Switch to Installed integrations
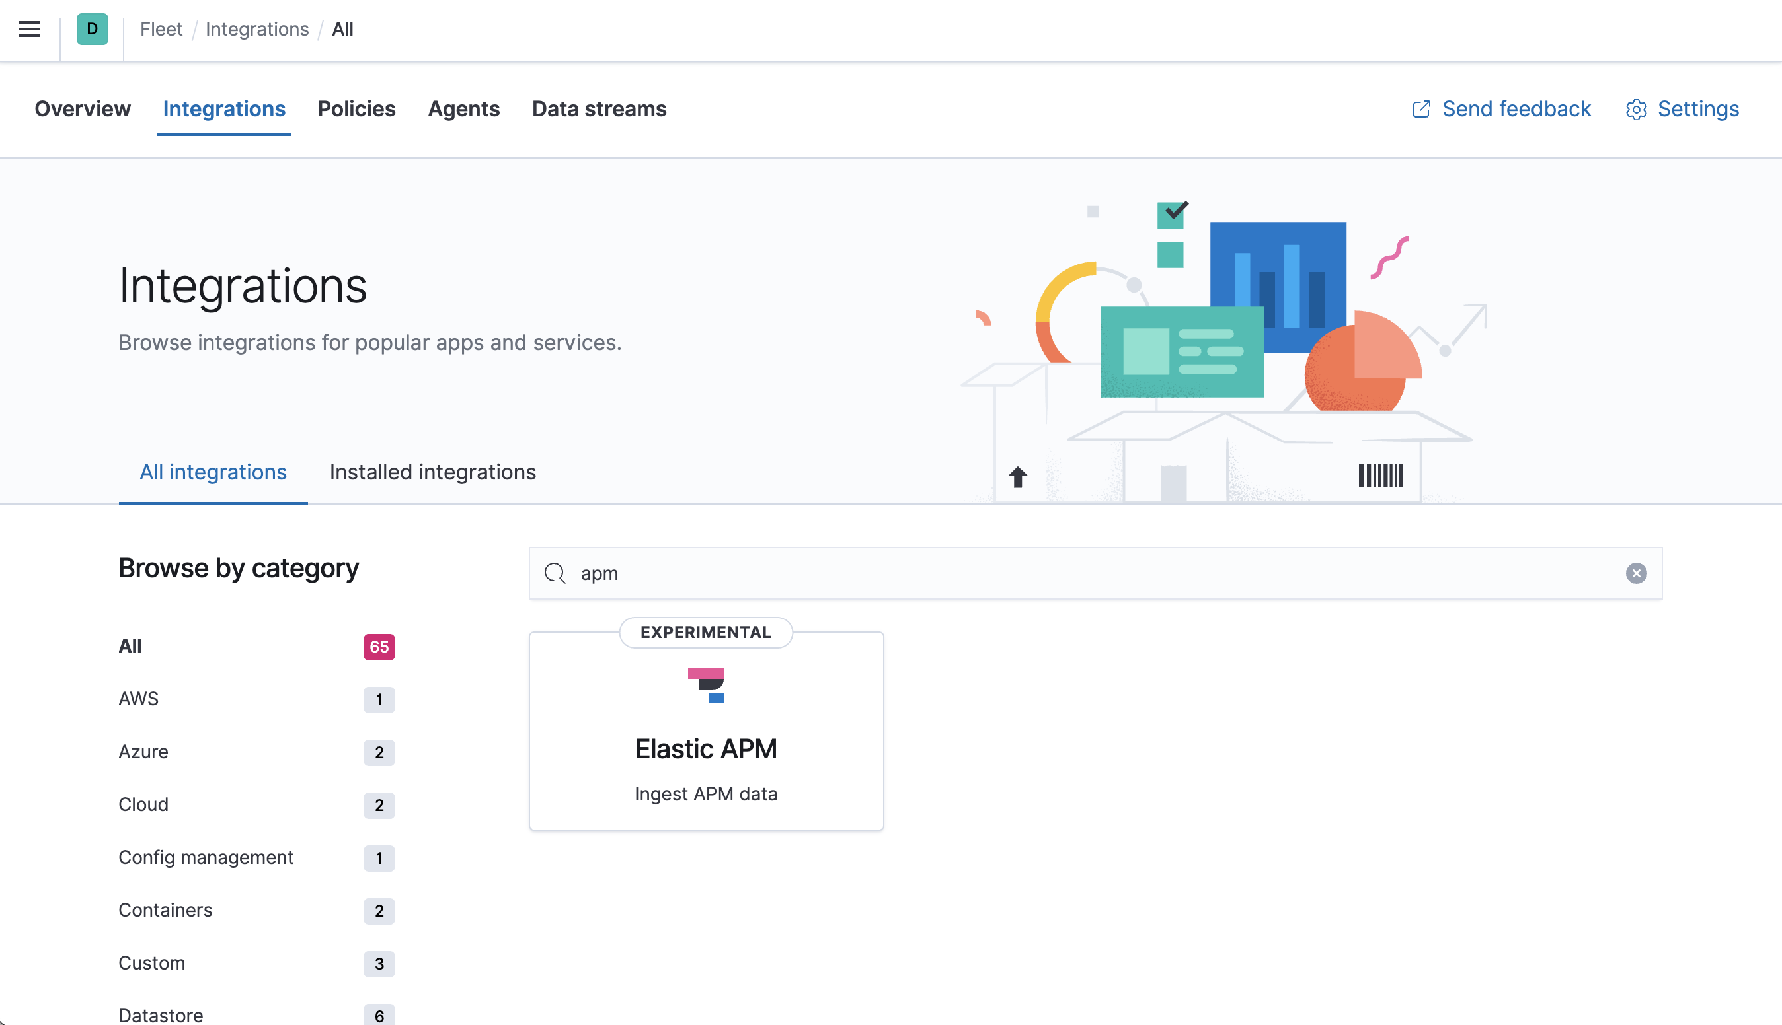The image size is (1782, 1025). click(x=432, y=472)
